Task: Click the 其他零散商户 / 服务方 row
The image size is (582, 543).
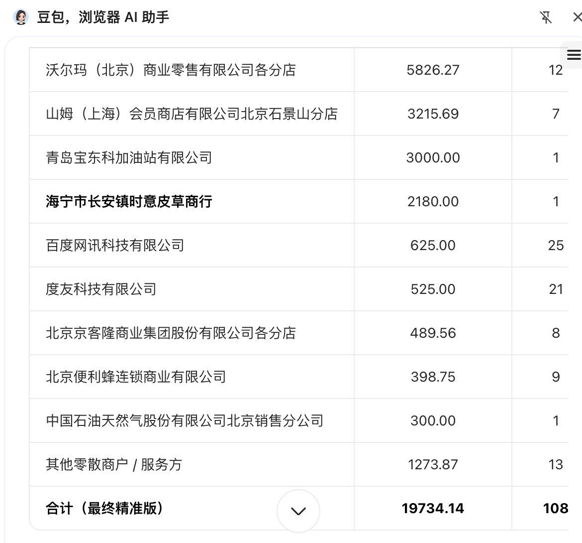Action: pyautogui.click(x=114, y=465)
